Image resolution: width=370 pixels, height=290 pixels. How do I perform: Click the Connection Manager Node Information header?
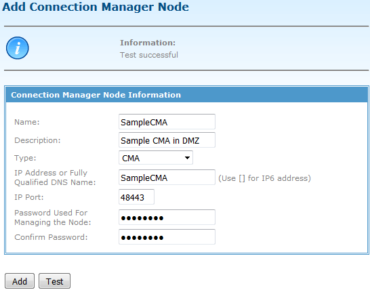coord(96,95)
